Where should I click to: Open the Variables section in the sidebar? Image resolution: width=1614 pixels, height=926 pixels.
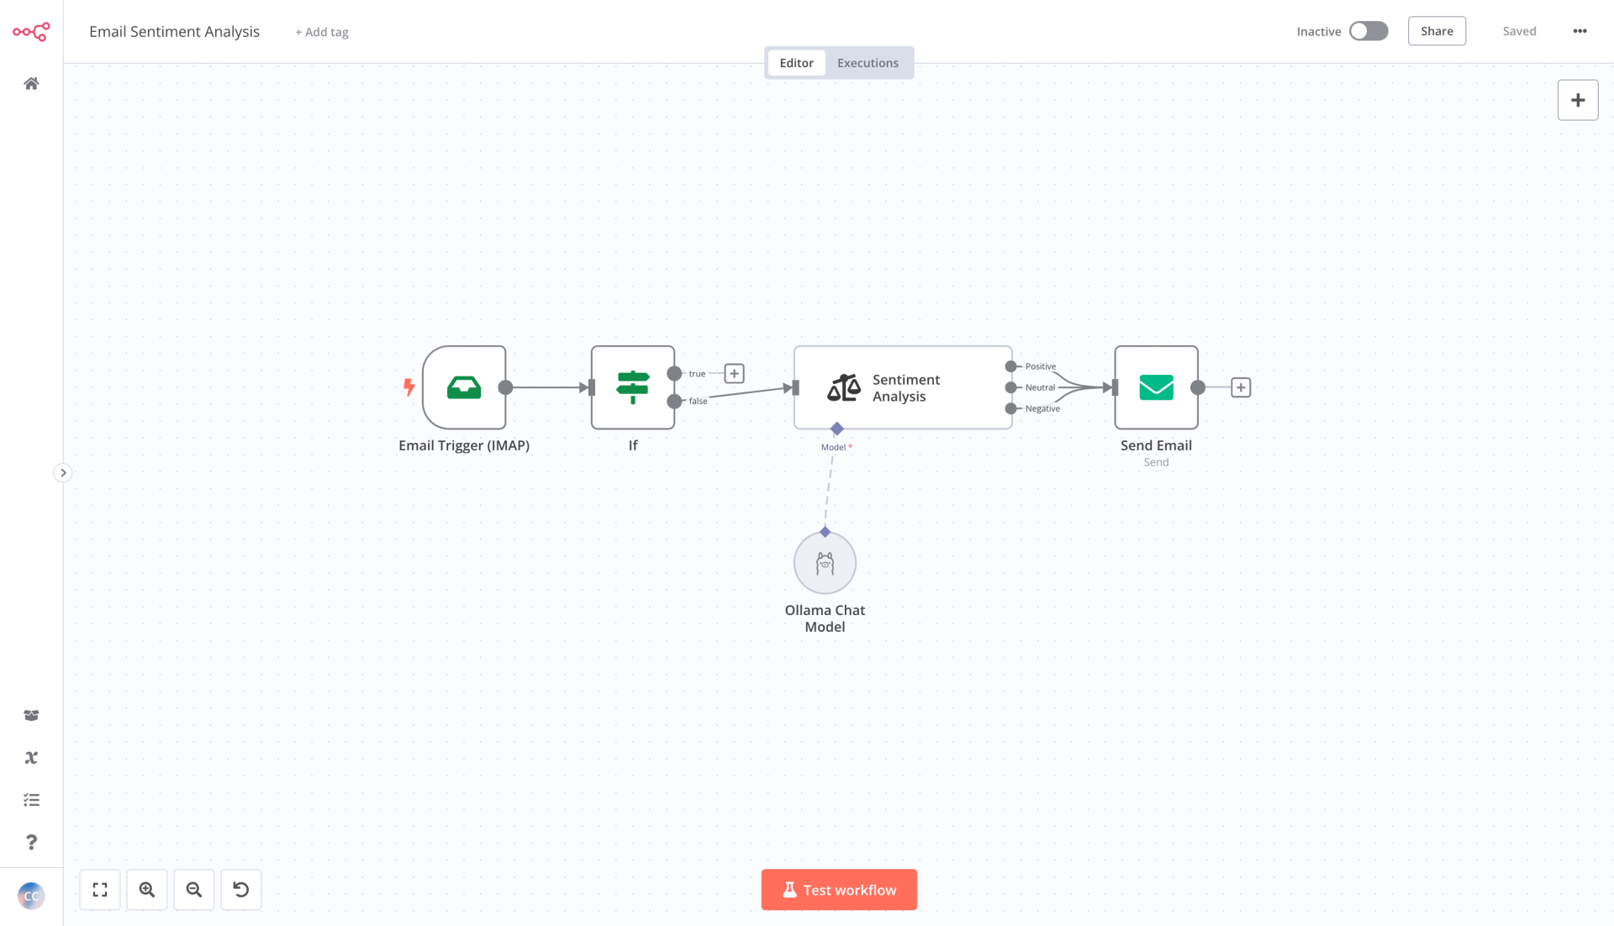(31, 757)
